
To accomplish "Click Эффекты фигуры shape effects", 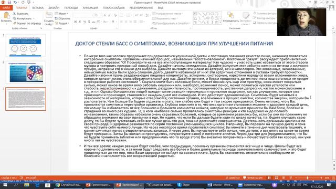I will pos(265,23).
